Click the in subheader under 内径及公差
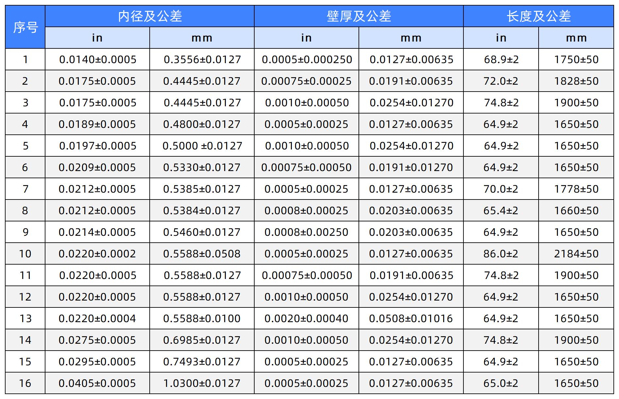Screen dimensions: 619x399 (97, 38)
